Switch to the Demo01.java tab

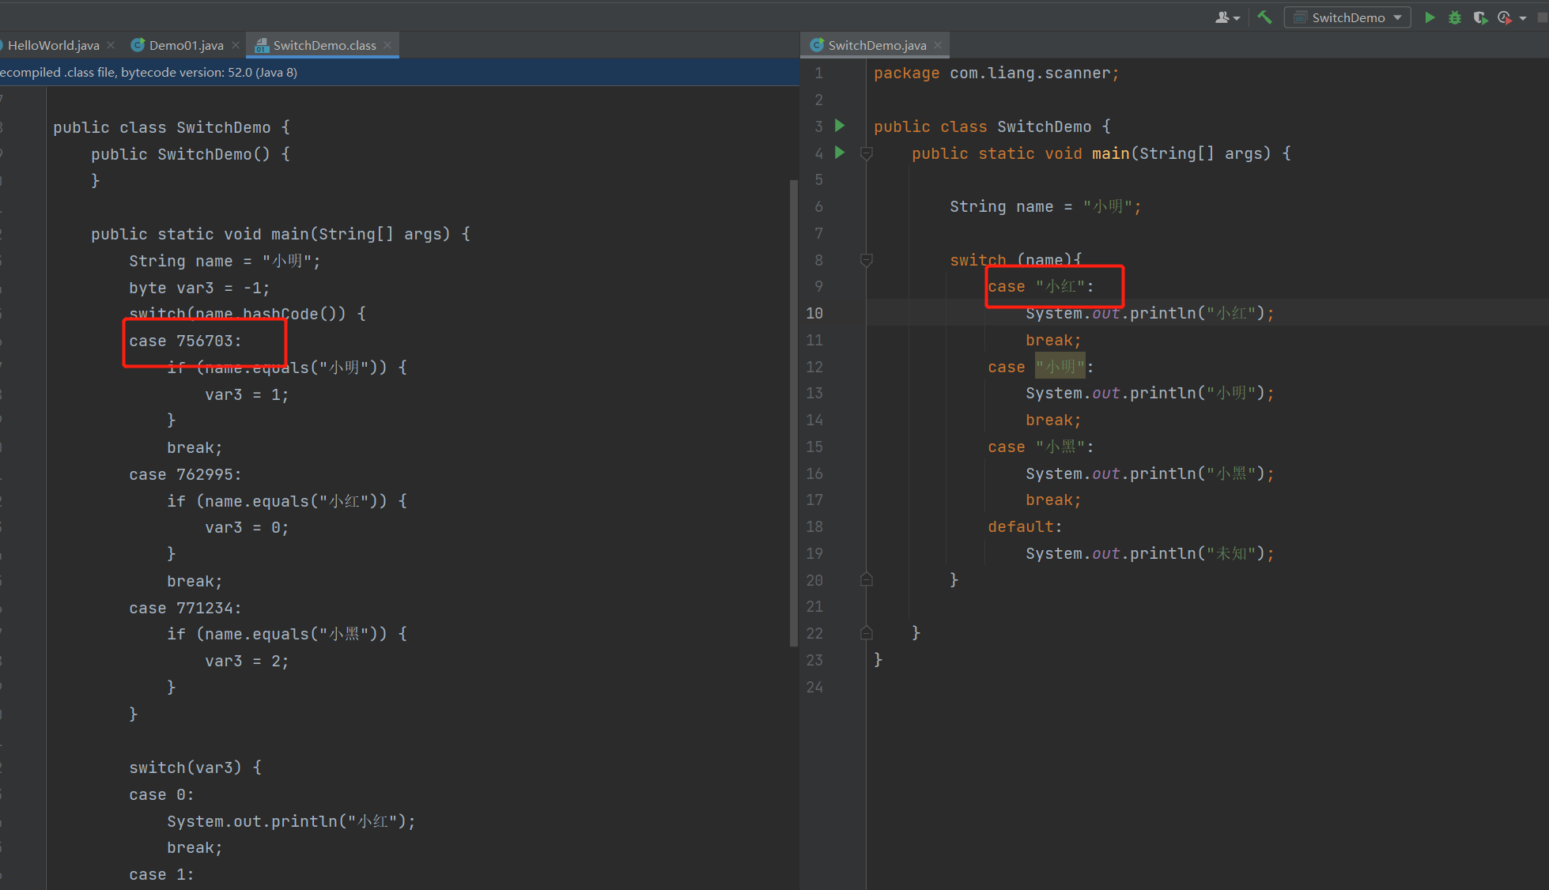[186, 45]
